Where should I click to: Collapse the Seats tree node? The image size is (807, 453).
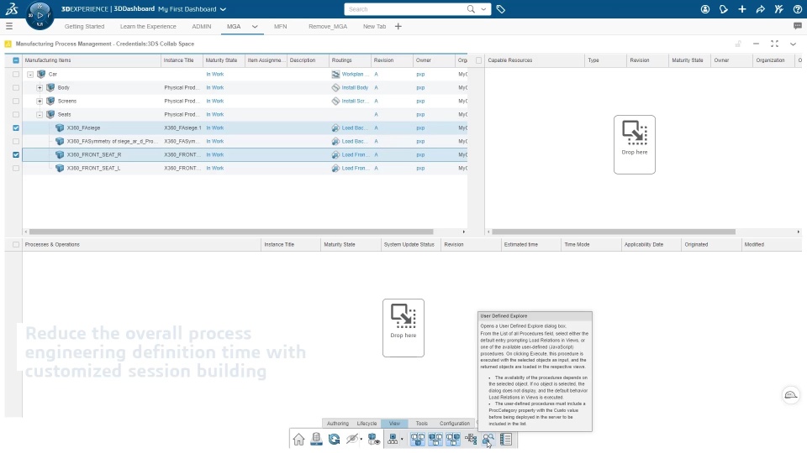point(40,115)
